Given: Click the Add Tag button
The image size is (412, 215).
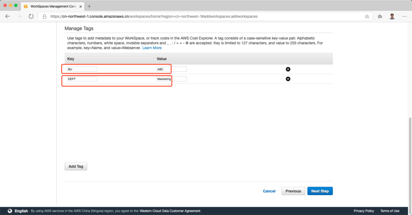Looking at the screenshot, I should 76,166.
